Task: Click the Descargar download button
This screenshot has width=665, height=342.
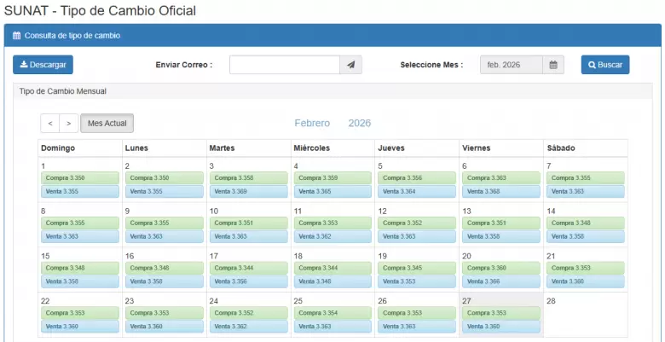Action: 43,65
